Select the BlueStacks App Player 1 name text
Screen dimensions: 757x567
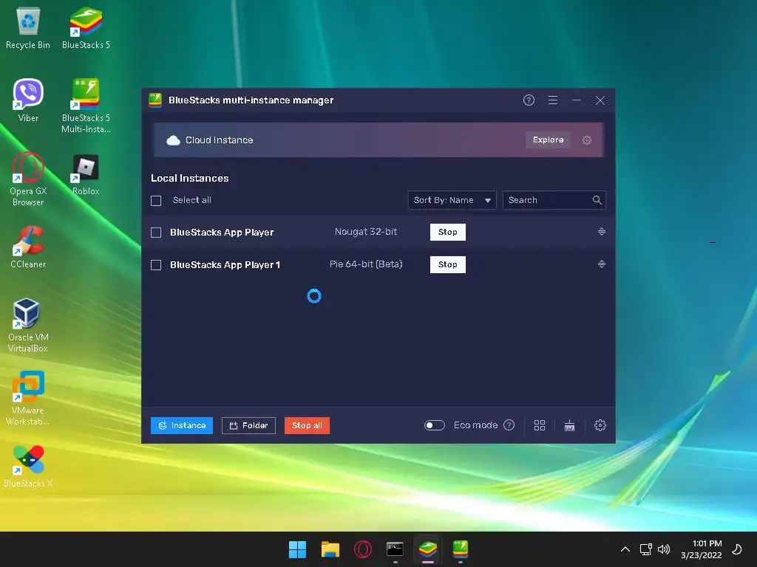click(x=225, y=265)
